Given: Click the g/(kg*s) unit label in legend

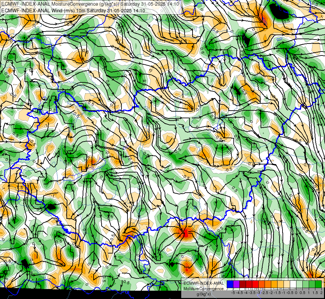Looking at the screenshot, I should (x=204, y=294).
